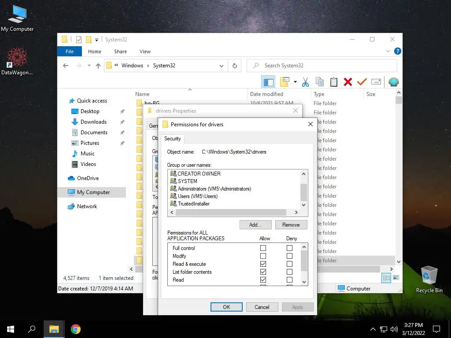Launch Google Chrome from taskbar

click(x=76, y=329)
